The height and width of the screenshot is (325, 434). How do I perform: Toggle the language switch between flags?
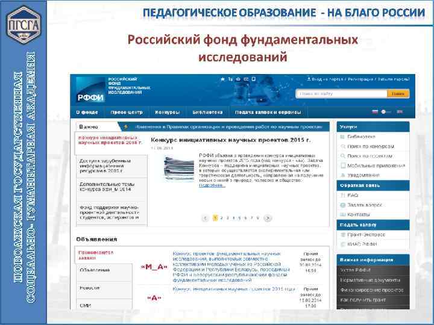pos(386,112)
